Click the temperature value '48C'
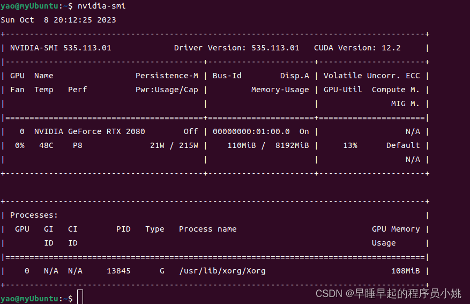This screenshot has height=304, width=470. [46, 145]
